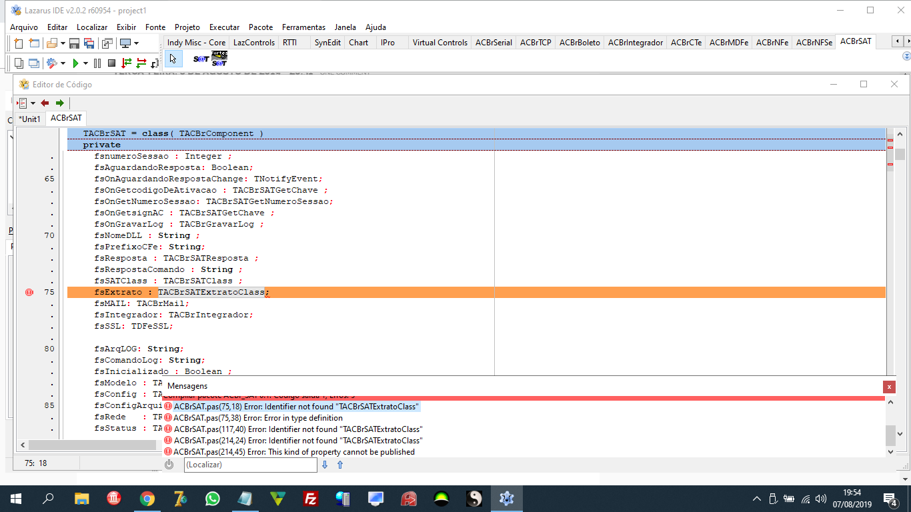Close the Mensagens panel with red X

[x=889, y=387]
